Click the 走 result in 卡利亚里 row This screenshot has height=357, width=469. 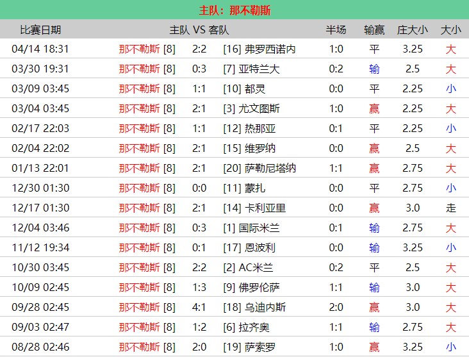click(x=451, y=208)
